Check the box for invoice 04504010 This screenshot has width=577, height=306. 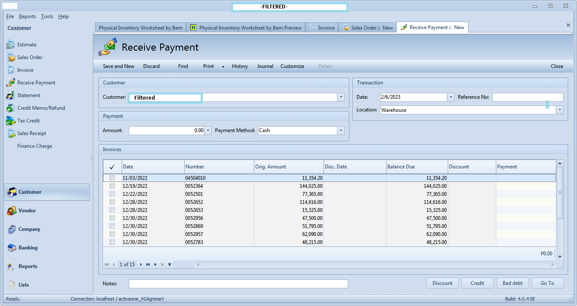point(112,178)
